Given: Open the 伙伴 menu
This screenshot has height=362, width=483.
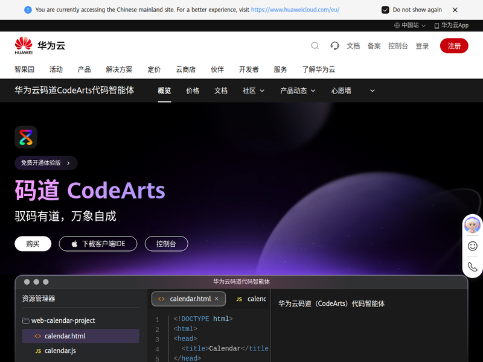Looking at the screenshot, I should pos(217,69).
